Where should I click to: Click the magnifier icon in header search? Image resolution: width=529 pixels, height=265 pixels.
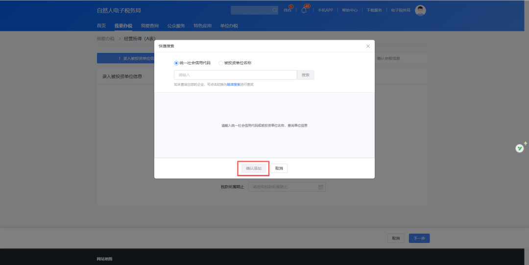(x=275, y=10)
